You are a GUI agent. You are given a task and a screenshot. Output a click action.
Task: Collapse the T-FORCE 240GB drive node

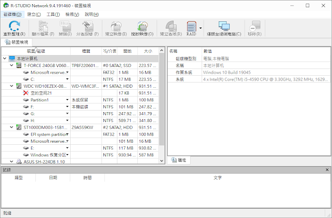(x=11, y=65)
